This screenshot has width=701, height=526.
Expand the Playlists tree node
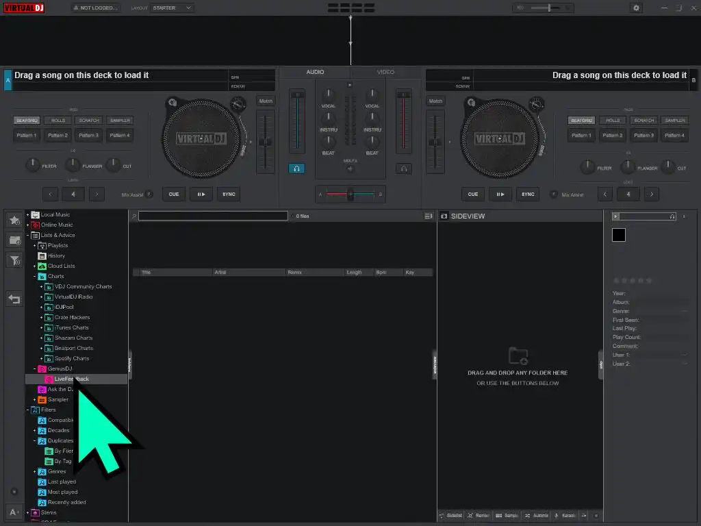click(34, 246)
